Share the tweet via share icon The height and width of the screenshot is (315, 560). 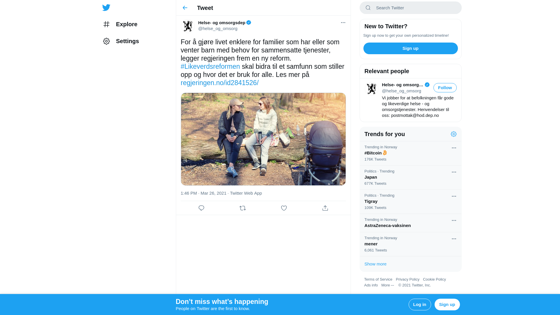325,208
